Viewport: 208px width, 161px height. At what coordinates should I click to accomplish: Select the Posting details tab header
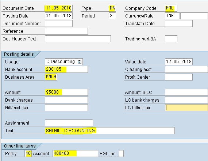(19, 54)
